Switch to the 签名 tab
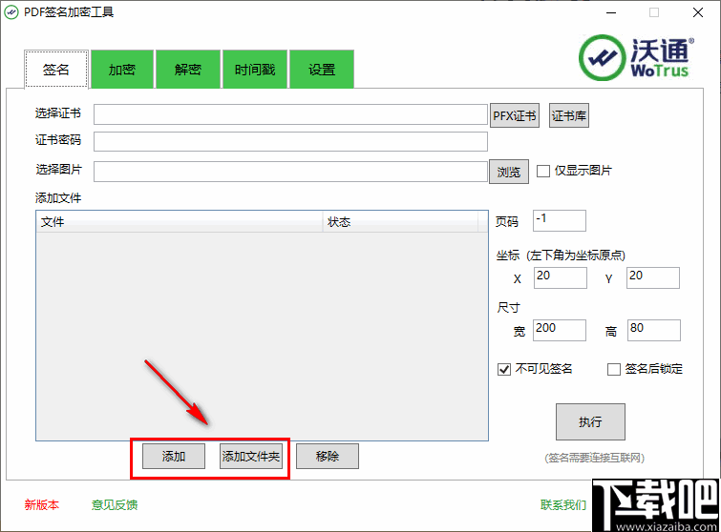Viewport: 721px width, 532px height. tap(55, 70)
